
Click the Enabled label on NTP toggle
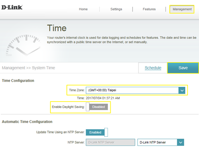(95, 132)
